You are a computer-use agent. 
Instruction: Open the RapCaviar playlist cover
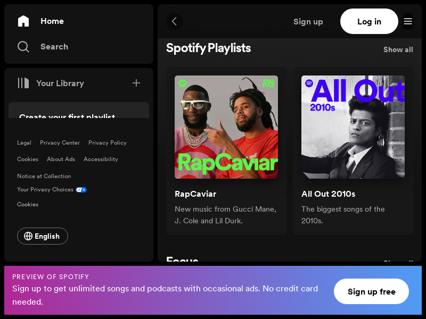[226, 127]
